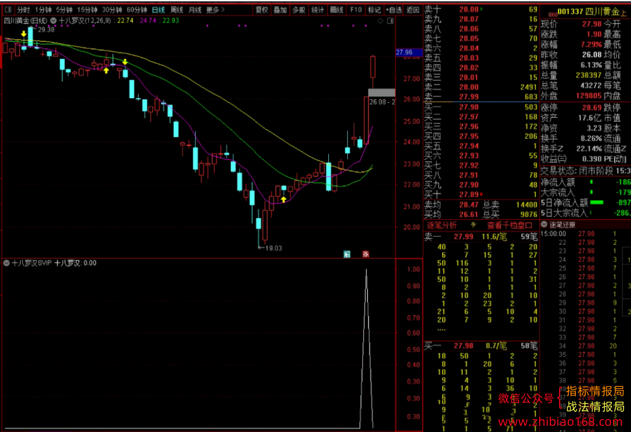This screenshot has height=432, width=631.
Task: Click the 净流入额 row
Action: tap(585, 182)
